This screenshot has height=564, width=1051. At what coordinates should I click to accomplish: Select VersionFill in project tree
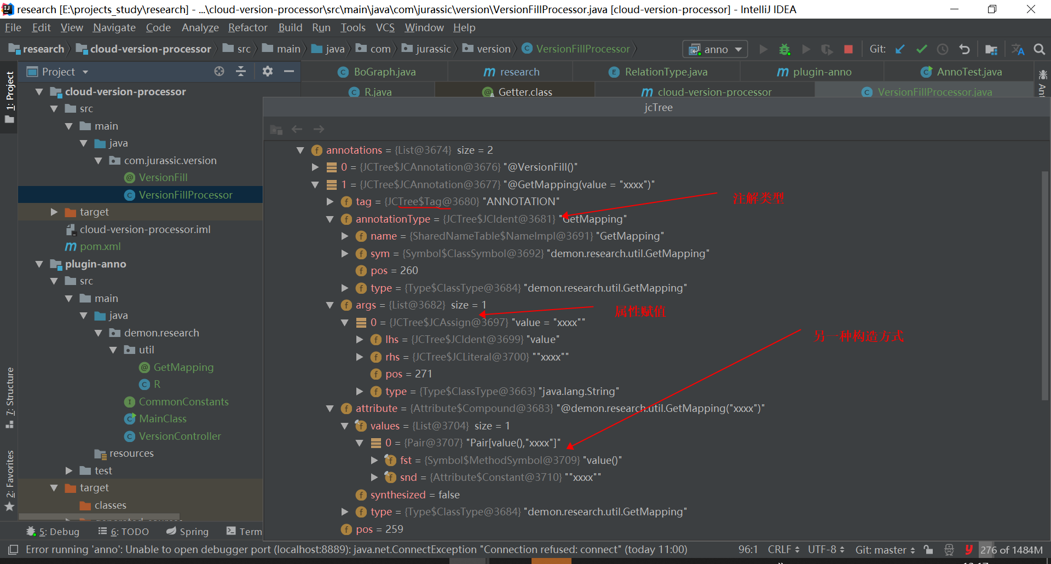click(x=163, y=177)
